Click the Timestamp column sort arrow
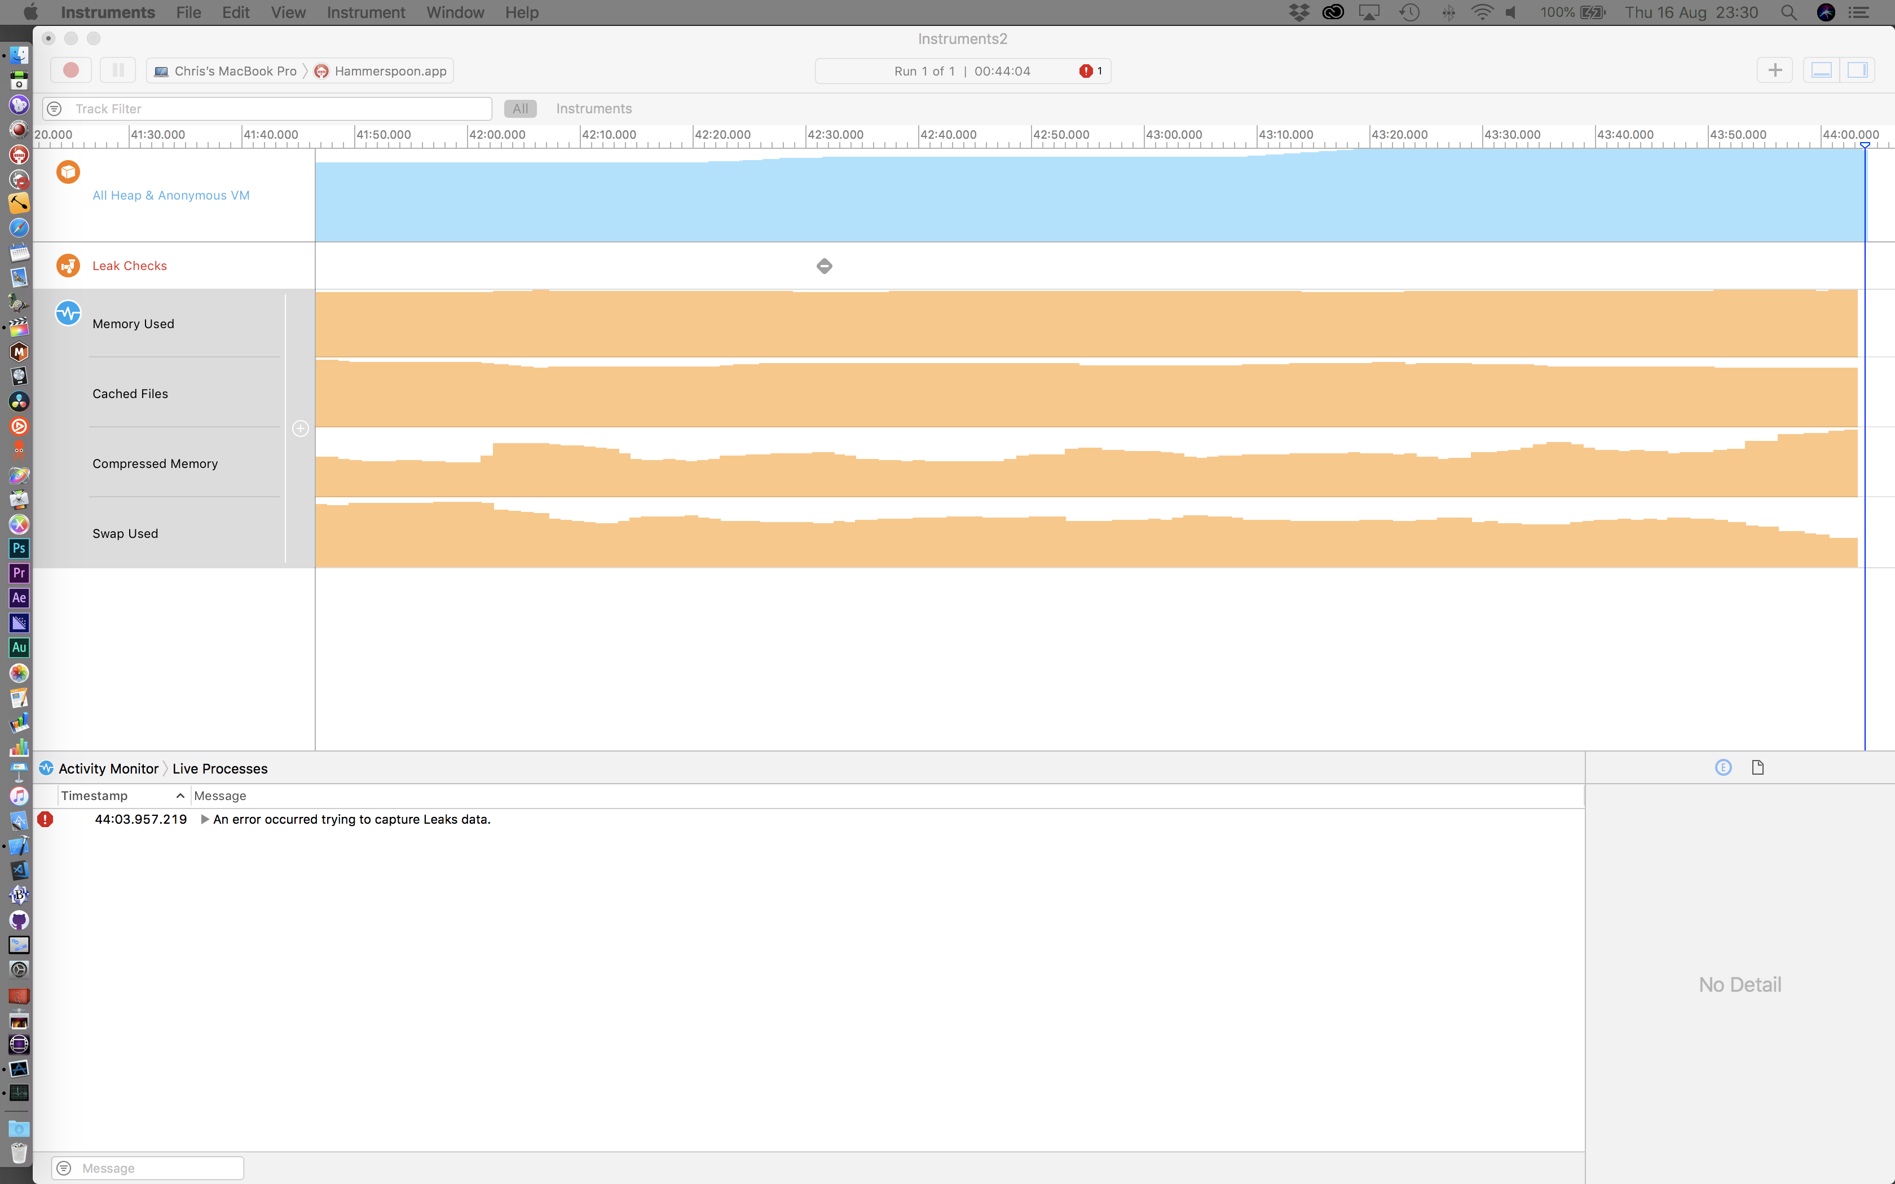This screenshot has height=1184, width=1895. [x=180, y=796]
